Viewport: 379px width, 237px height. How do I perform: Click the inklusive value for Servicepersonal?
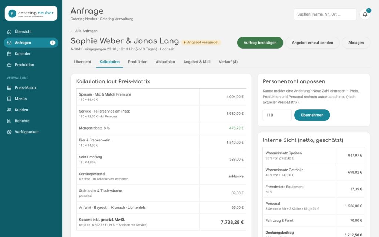236,176
